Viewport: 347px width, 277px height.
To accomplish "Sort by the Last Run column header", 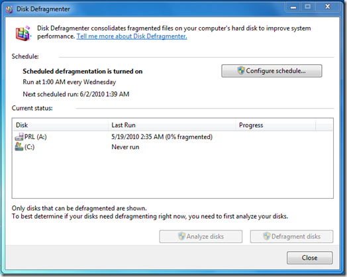I will tap(172, 125).
